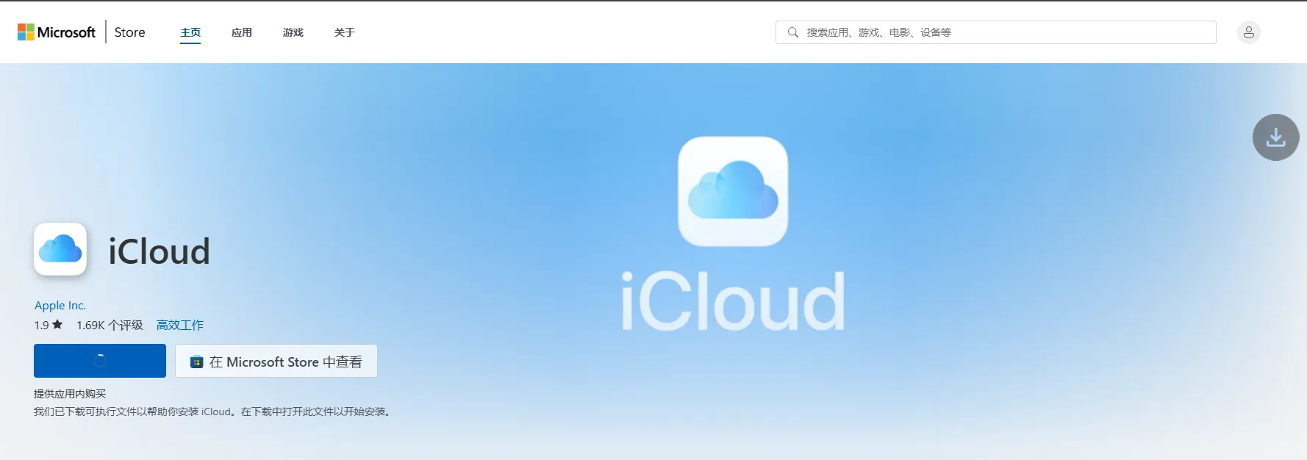Select the 主页 tab

coord(190,32)
